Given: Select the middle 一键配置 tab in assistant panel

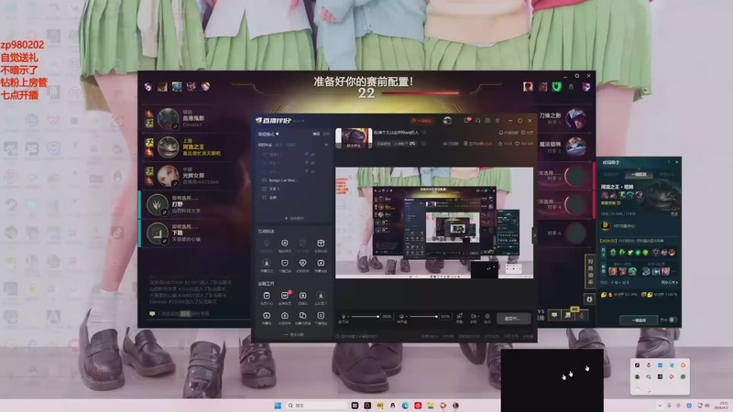Looking at the screenshot, I should click(639, 174).
